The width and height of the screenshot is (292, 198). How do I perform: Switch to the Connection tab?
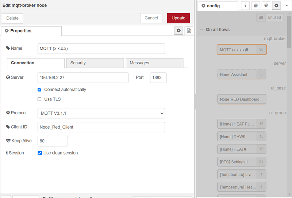coord(36,63)
